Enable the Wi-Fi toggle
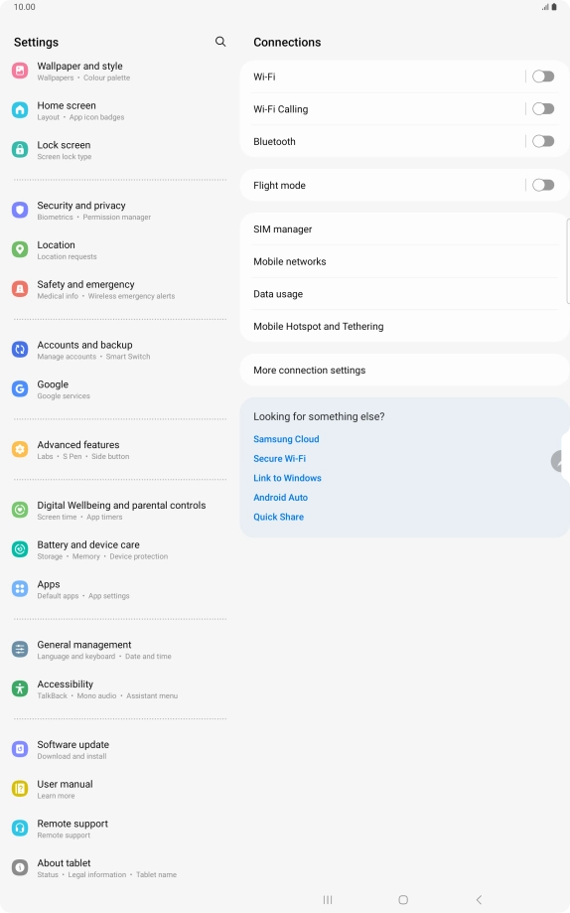 (x=543, y=76)
